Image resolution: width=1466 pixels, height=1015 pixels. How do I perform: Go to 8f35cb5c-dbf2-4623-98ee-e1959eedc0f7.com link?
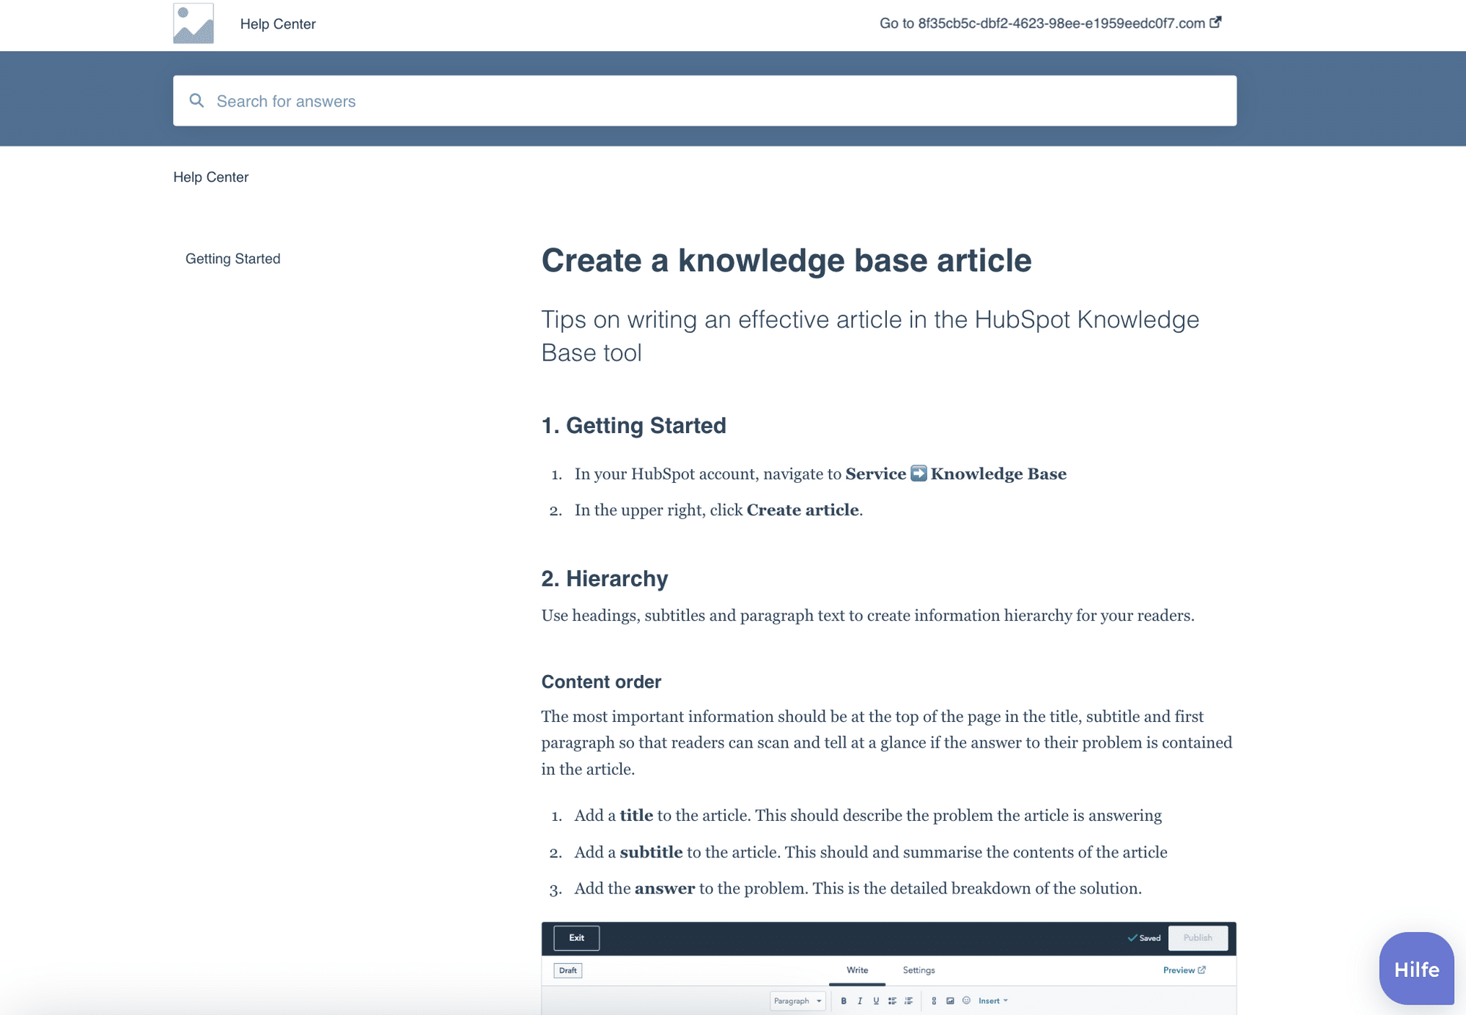[x=1050, y=23]
